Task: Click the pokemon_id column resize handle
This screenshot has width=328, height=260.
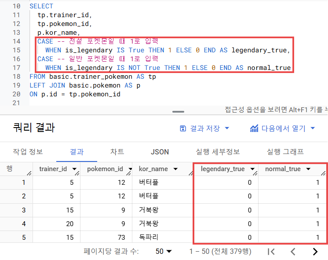Action: tap(129, 173)
